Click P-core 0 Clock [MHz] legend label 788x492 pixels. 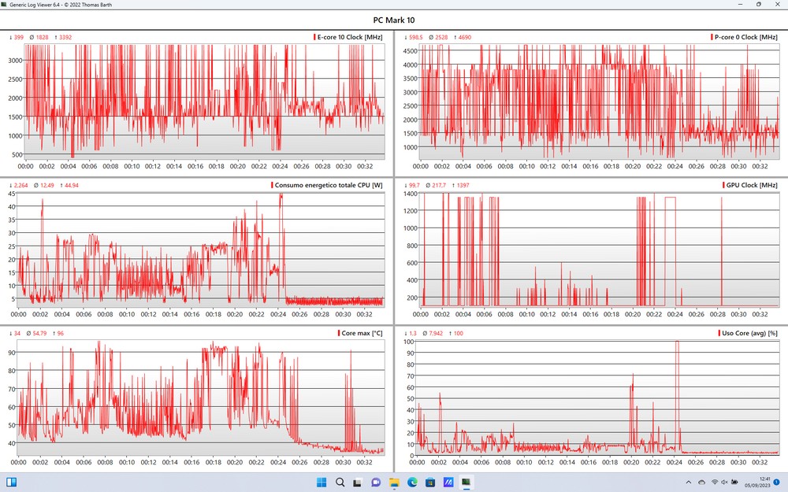[745, 37]
